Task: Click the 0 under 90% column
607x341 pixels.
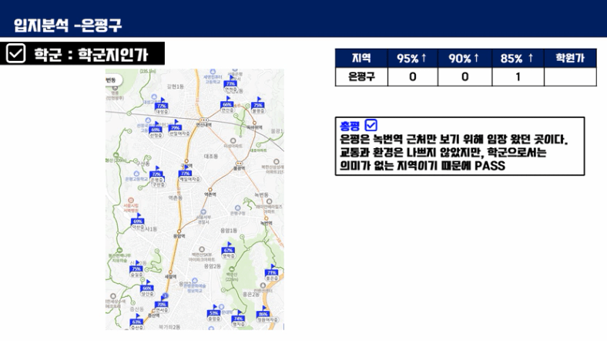Action: (464, 76)
